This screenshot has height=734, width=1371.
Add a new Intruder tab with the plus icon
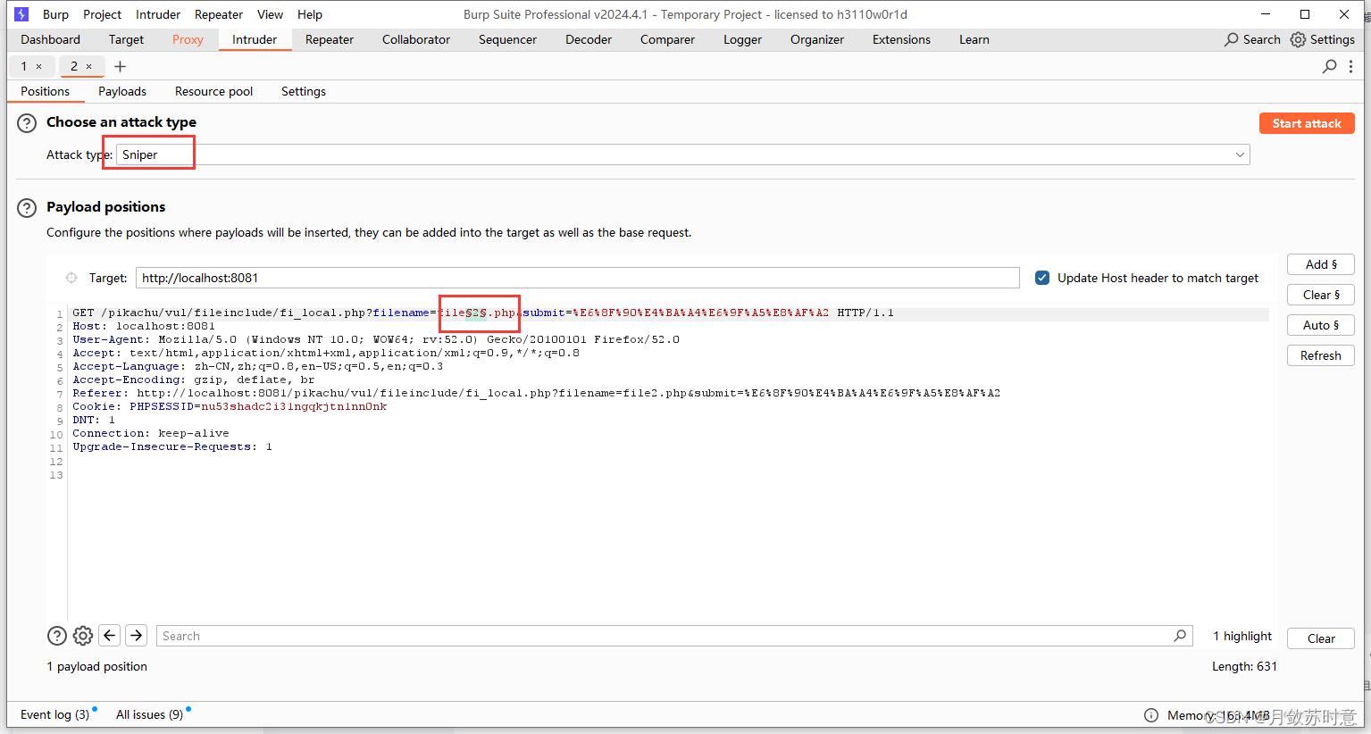120,66
